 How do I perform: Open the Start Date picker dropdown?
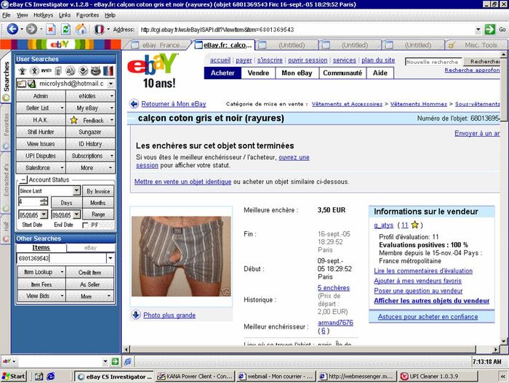point(44,214)
